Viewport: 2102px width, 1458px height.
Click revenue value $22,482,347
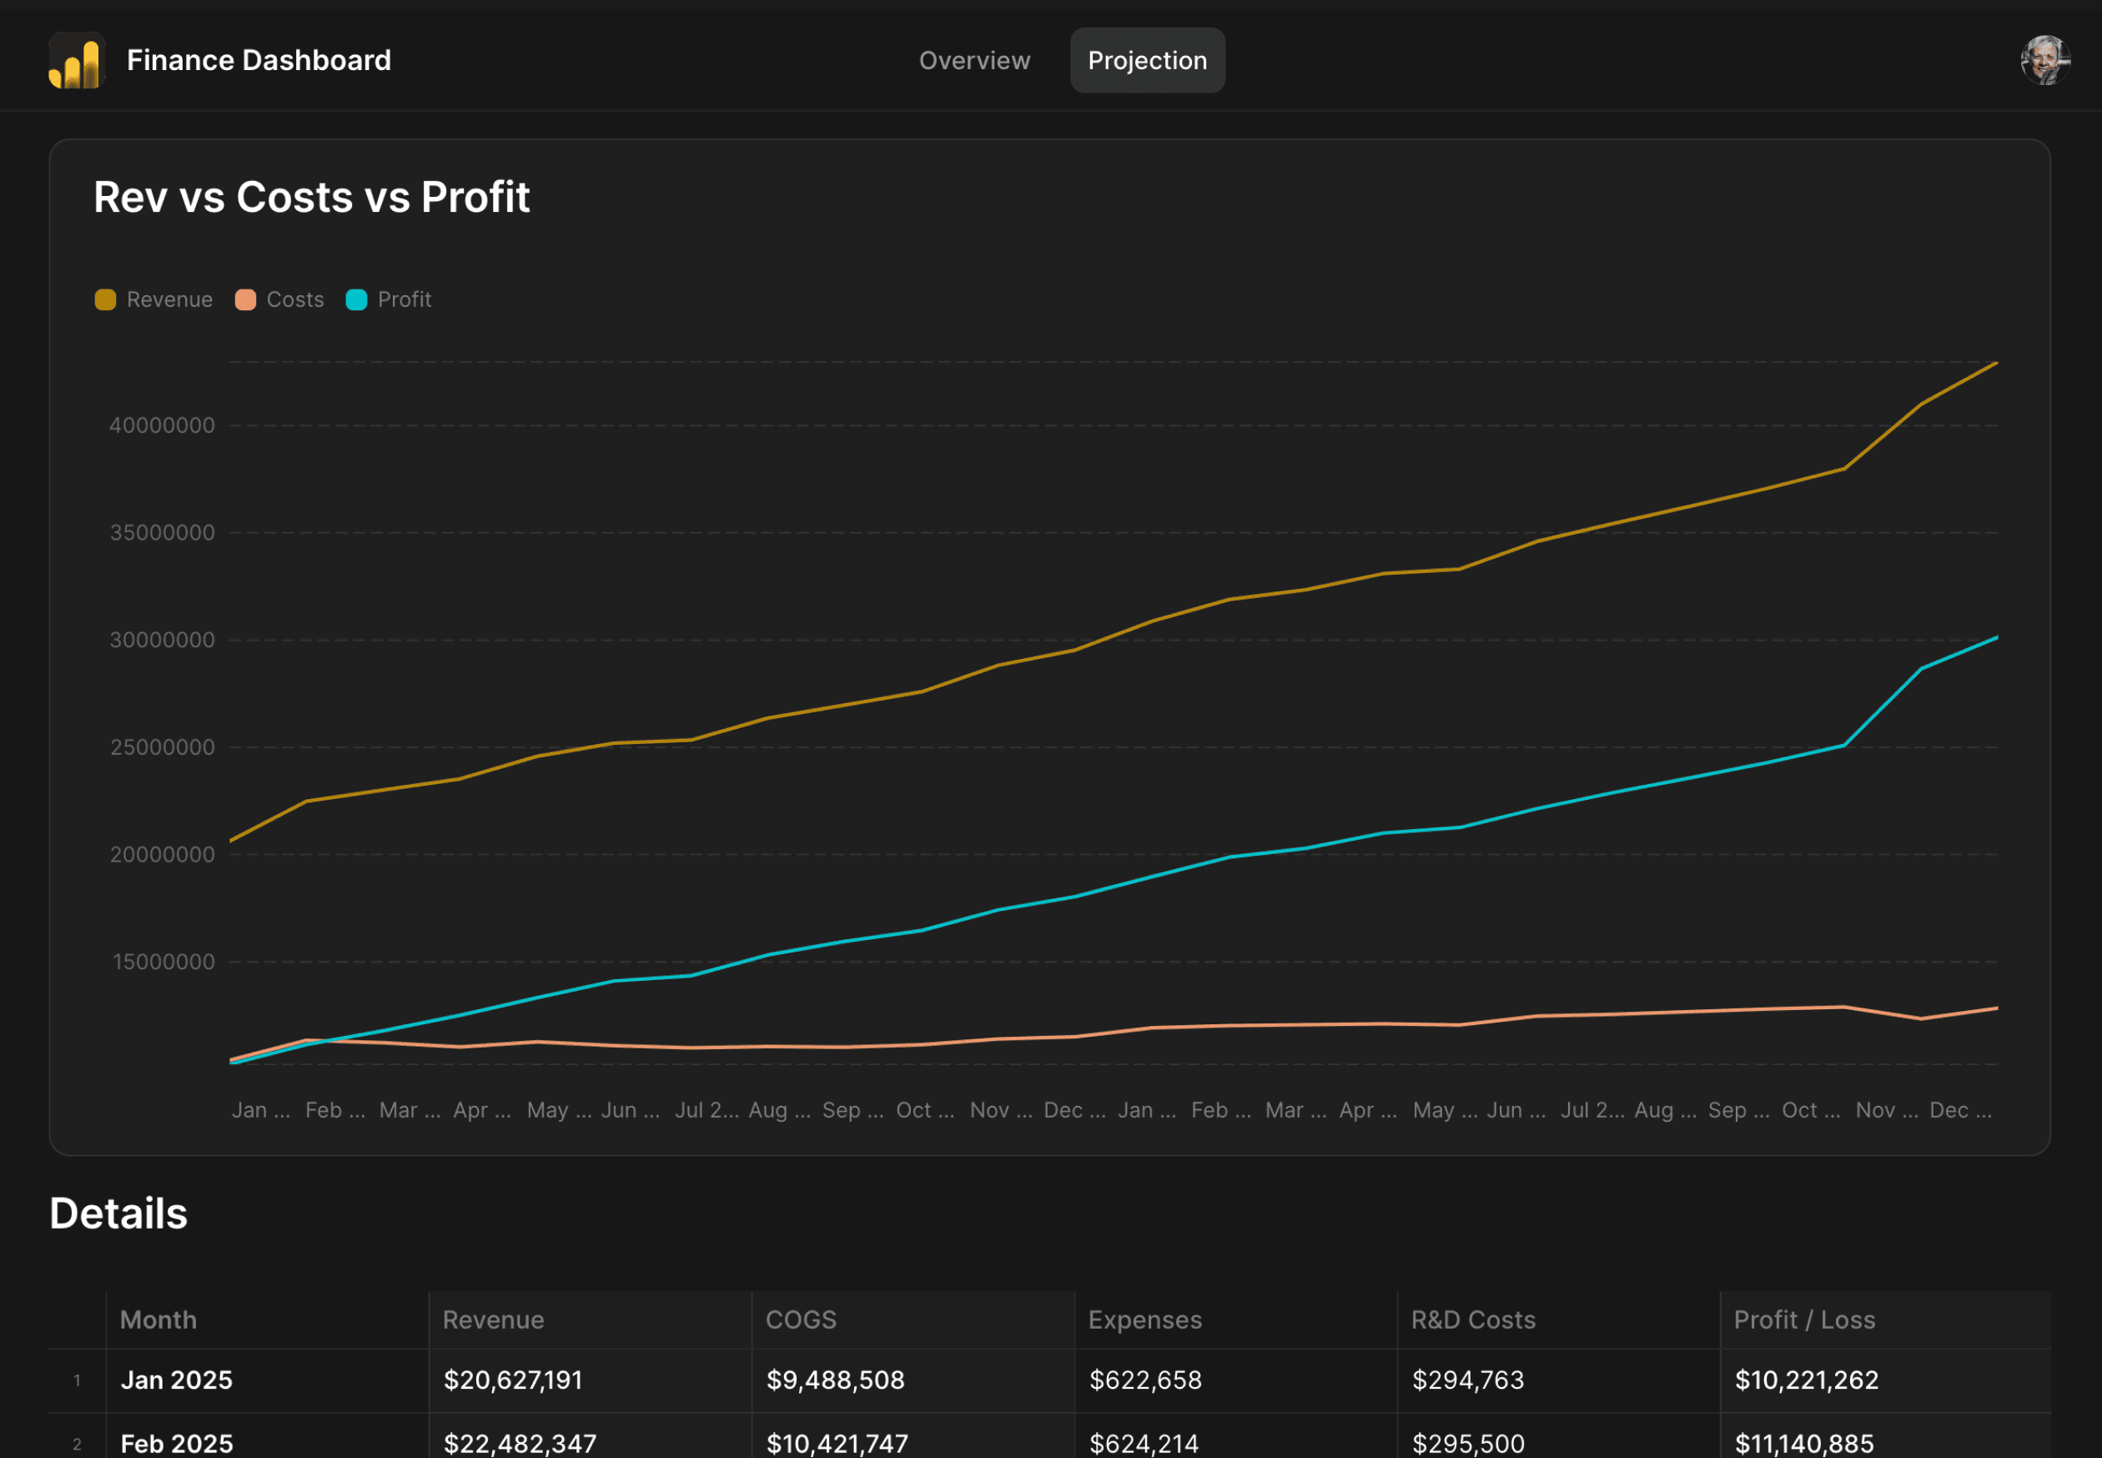520,1443
